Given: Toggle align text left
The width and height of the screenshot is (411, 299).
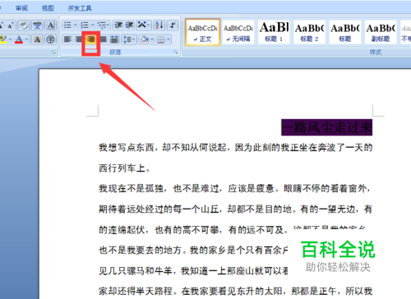Looking at the screenshot, I should pyautogui.click(x=67, y=39).
